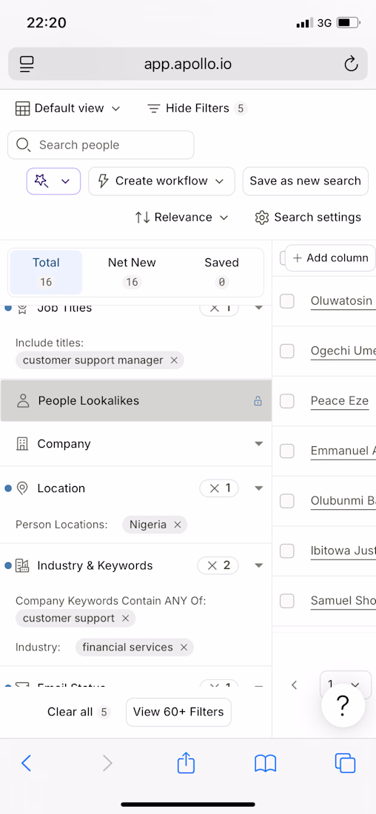The height and width of the screenshot is (814, 376).
Task: Open the help question mark bubble
Action: (343, 705)
